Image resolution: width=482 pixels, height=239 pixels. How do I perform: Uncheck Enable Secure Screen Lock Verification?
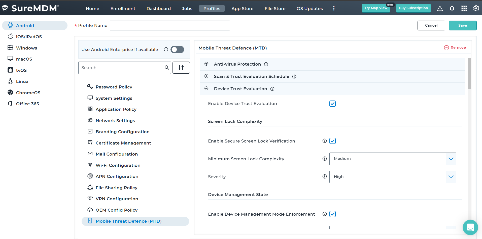click(332, 141)
